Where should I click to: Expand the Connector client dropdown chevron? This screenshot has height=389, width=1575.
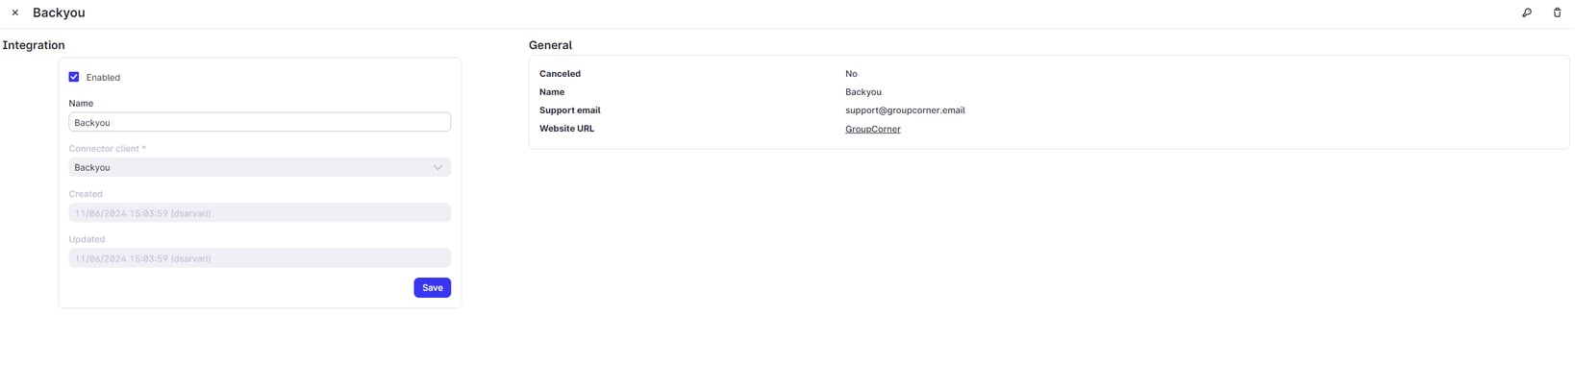(437, 167)
